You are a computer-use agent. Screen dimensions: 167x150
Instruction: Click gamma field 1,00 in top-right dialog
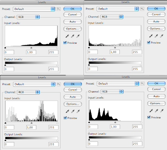pos(115,52)
